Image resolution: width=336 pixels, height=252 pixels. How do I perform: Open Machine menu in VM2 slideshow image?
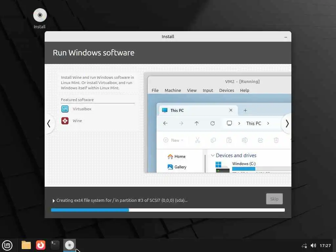pos(173,90)
